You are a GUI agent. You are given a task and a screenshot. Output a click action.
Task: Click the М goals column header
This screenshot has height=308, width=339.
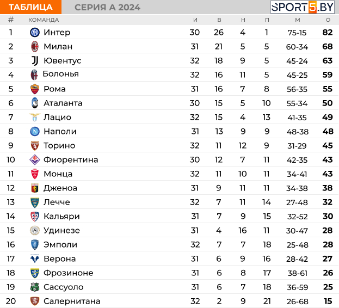tap(298, 20)
